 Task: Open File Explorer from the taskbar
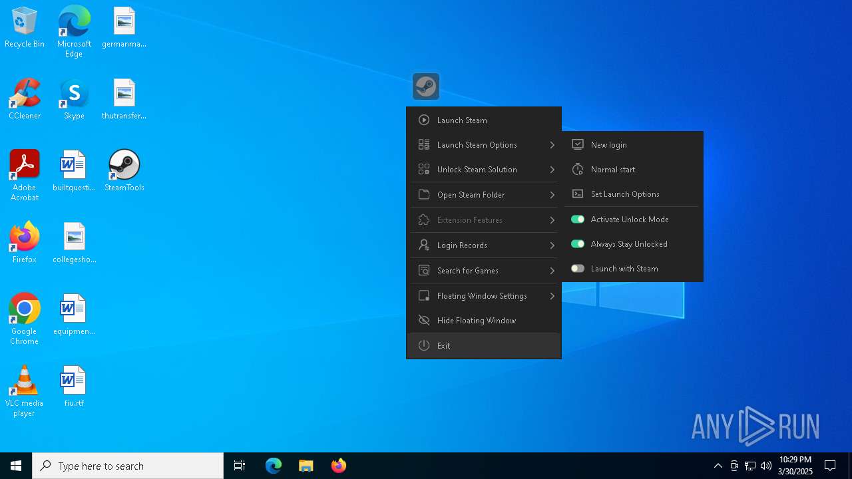coord(306,466)
